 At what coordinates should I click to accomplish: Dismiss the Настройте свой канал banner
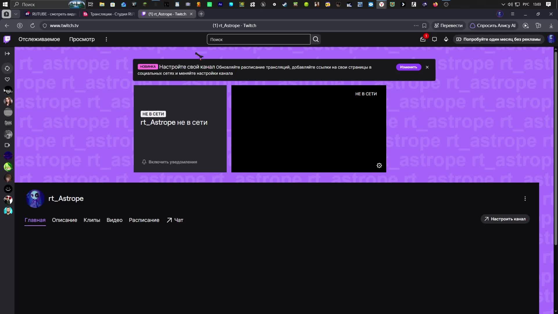(x=427, y=67)
